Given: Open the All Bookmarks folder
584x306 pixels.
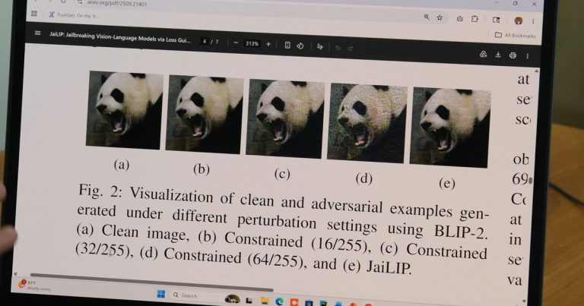Looking at the screenshot, I should click(515, 36).
